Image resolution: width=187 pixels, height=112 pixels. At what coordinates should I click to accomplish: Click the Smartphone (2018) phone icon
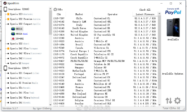tap(5, 9)
